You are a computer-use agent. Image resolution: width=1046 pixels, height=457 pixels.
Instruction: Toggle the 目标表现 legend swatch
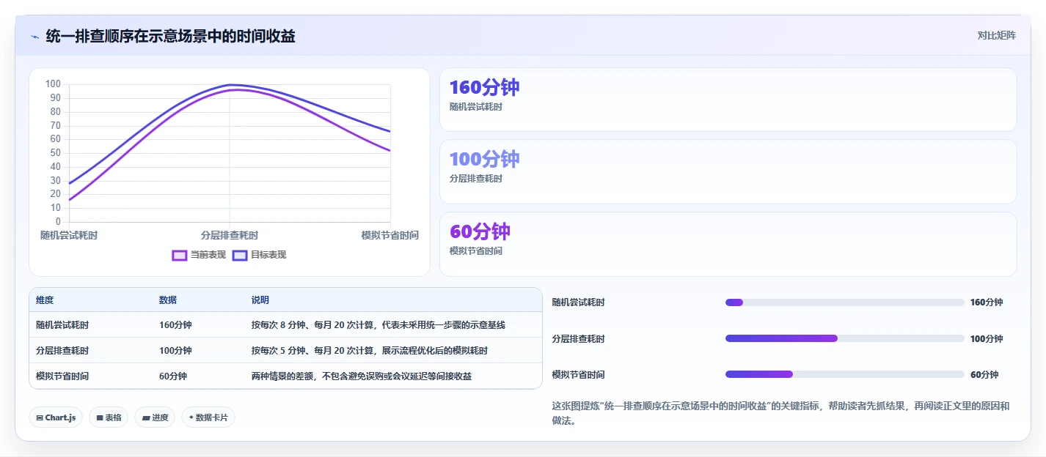tap(240, 255)
